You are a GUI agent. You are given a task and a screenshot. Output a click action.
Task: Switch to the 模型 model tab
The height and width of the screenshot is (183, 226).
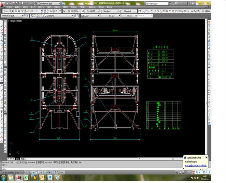17,159
